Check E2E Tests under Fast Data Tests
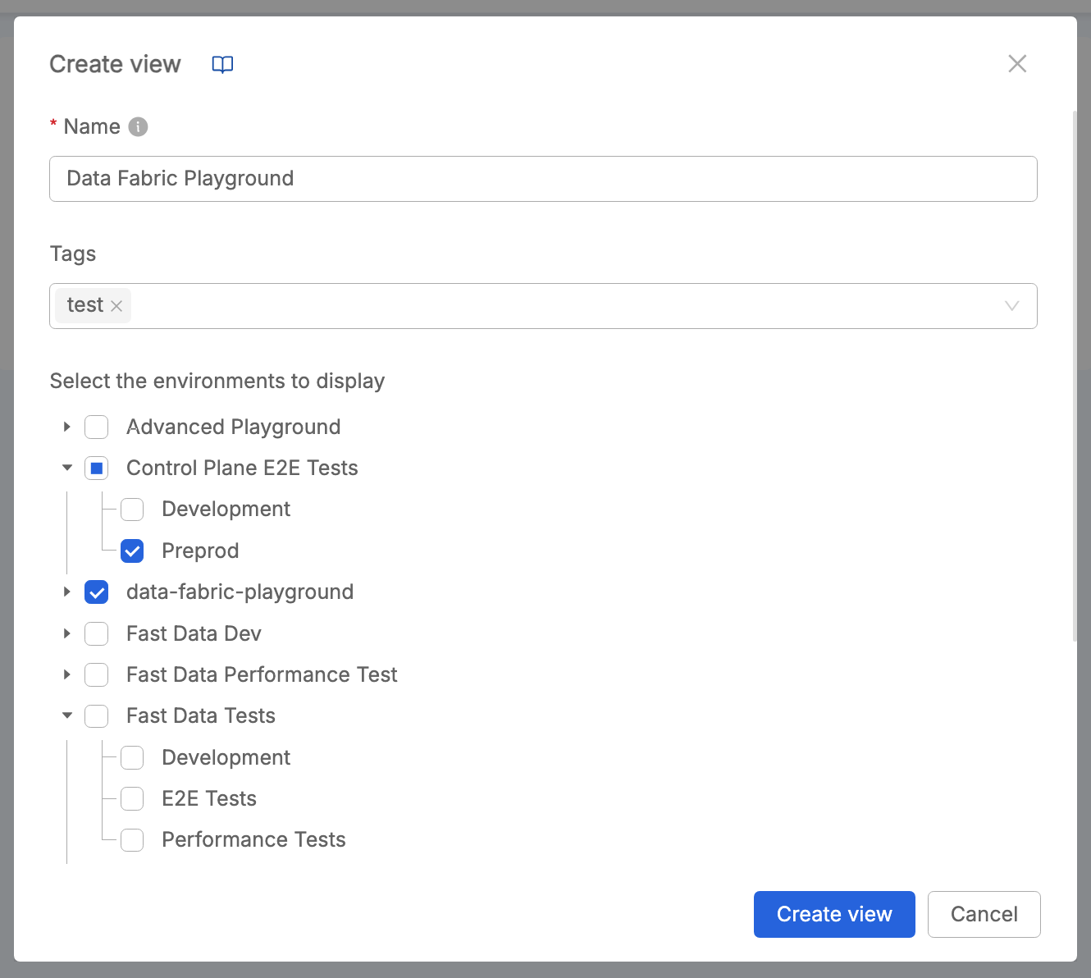 tap(132, 798)
